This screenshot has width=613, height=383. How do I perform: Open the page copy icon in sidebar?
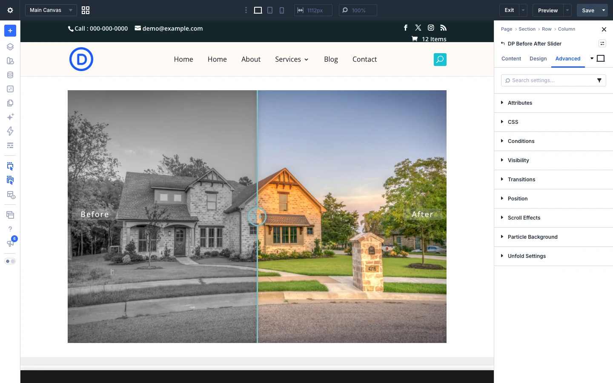(x=10, y=103)
